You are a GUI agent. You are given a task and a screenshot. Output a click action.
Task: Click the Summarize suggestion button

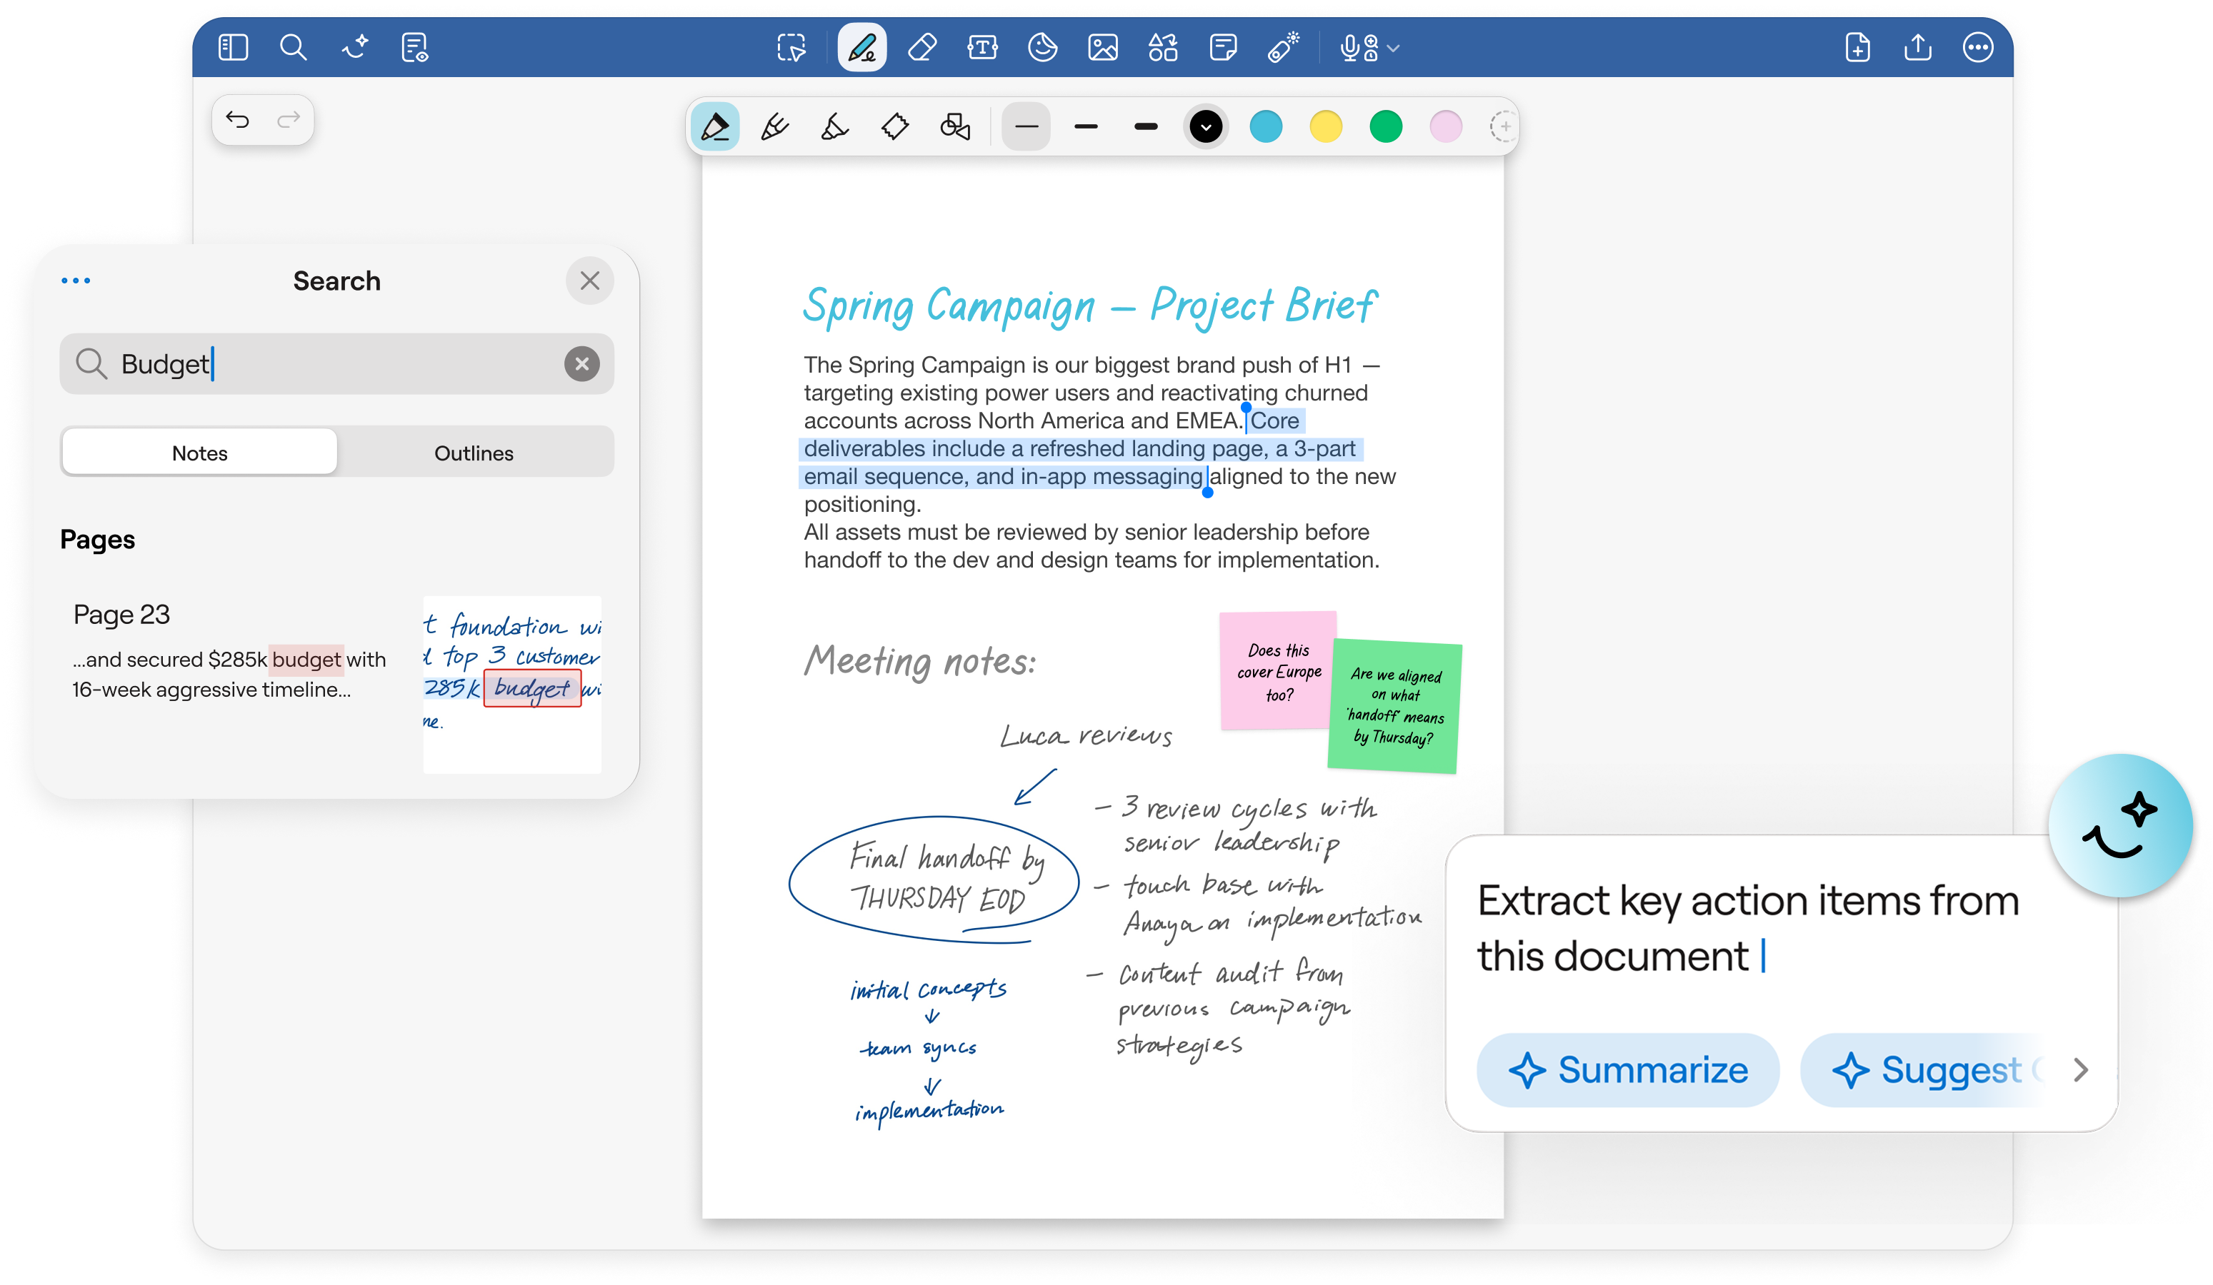point(1627,1070)
